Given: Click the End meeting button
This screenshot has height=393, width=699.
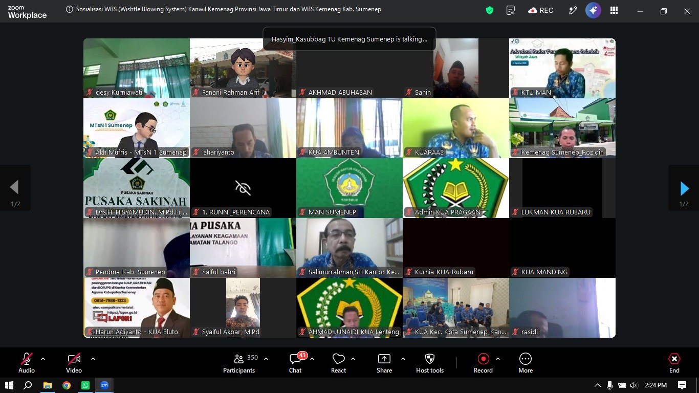Looking at the screenshot, I should pos(674,363).
